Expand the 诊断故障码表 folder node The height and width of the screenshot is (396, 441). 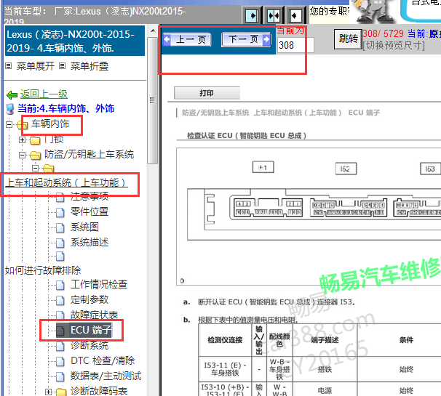click(48, 392)
